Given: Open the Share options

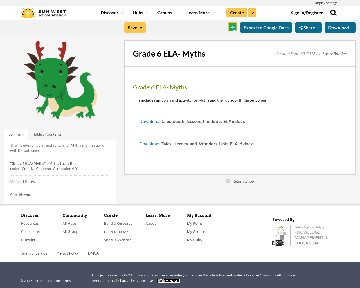Looking at the screenshot, I should point(308,27).
